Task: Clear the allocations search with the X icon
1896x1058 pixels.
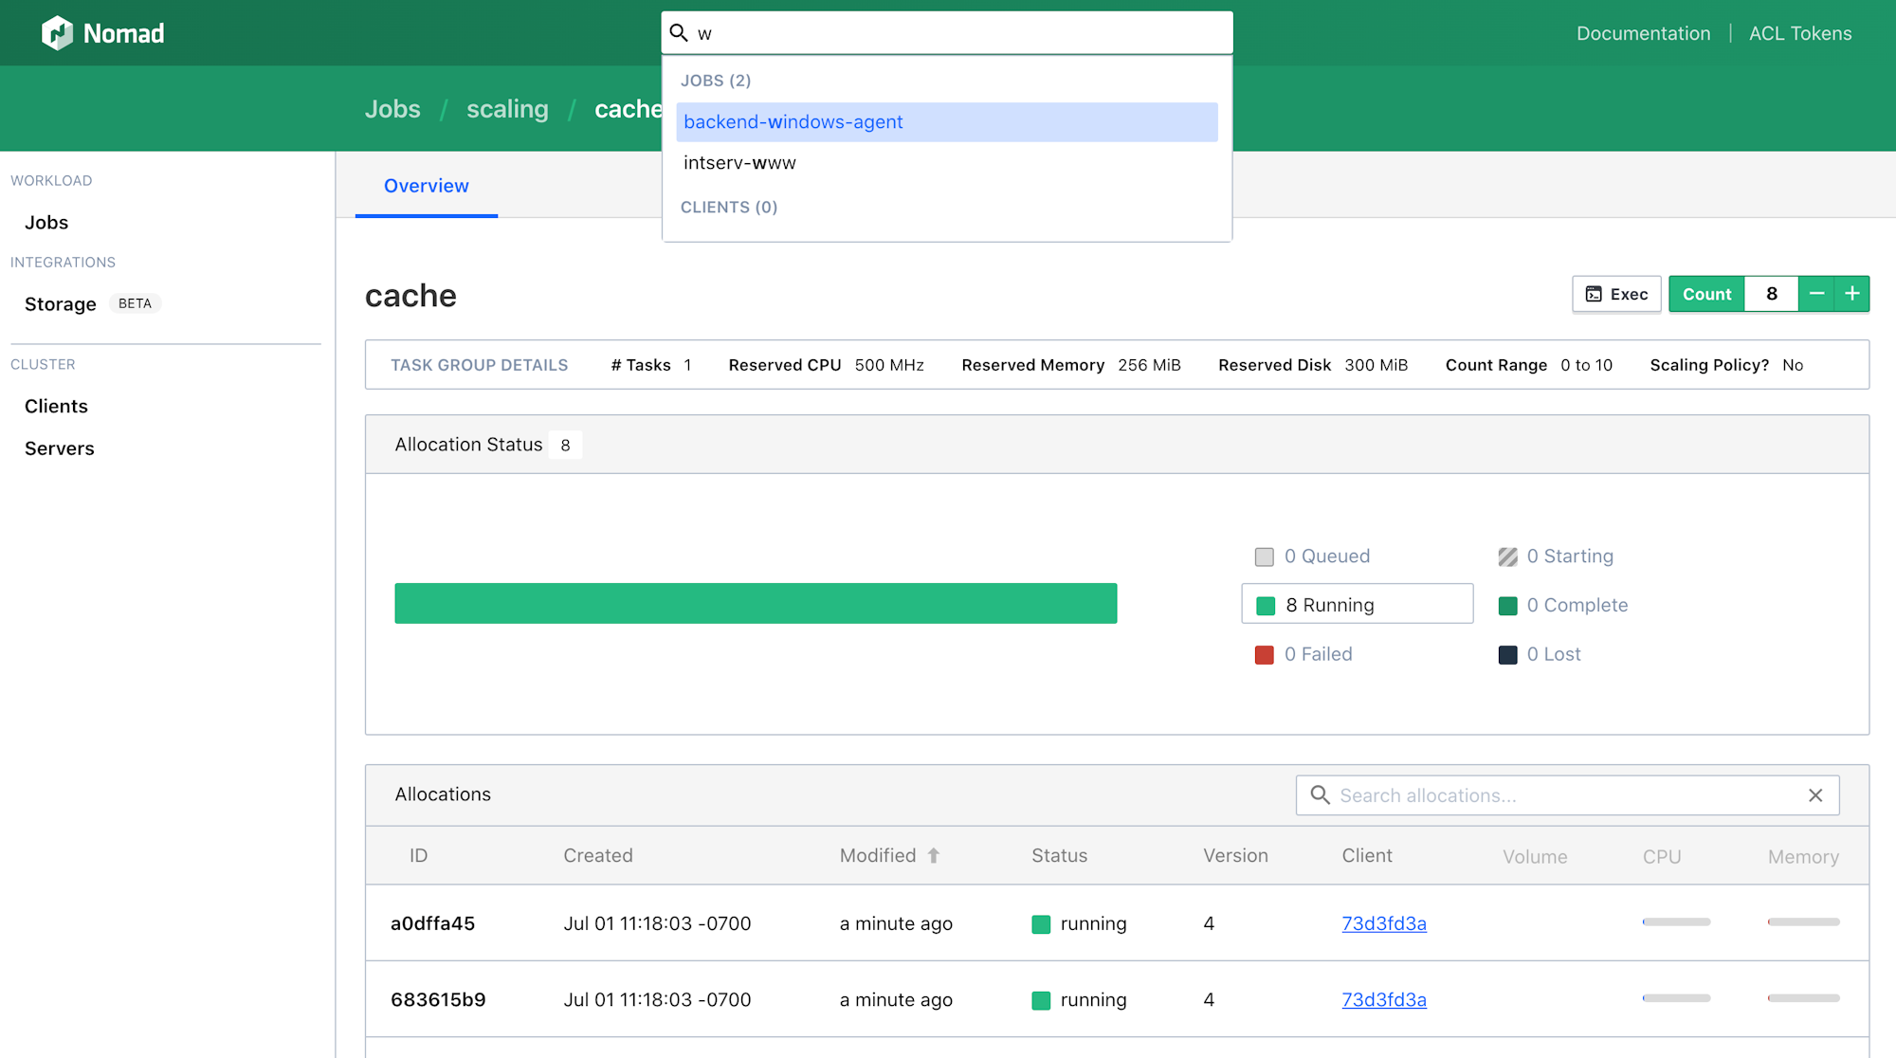Action: coord(1815,795)
